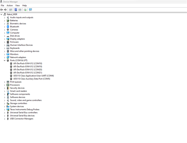
Task: Click the Batteries category icon
Action: (8, 21)
